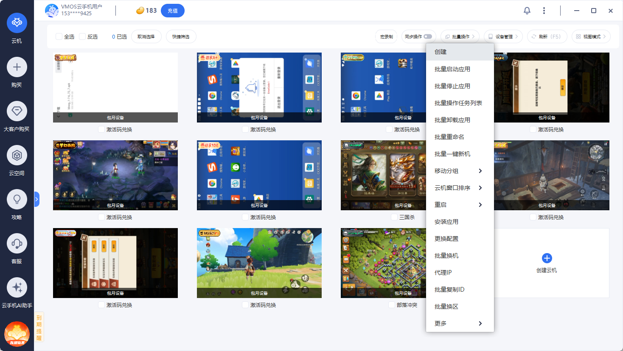Click 取消选择 to clear selection
This screenshot has width=623, height=351.
(146, 37)
